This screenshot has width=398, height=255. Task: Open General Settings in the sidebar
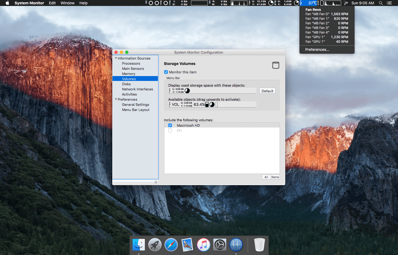(x=135, y=104)
